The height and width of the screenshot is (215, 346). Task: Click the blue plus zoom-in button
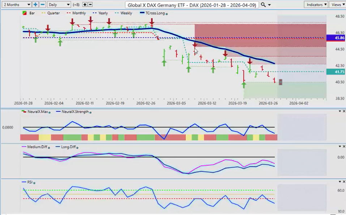tap(35, 5)
